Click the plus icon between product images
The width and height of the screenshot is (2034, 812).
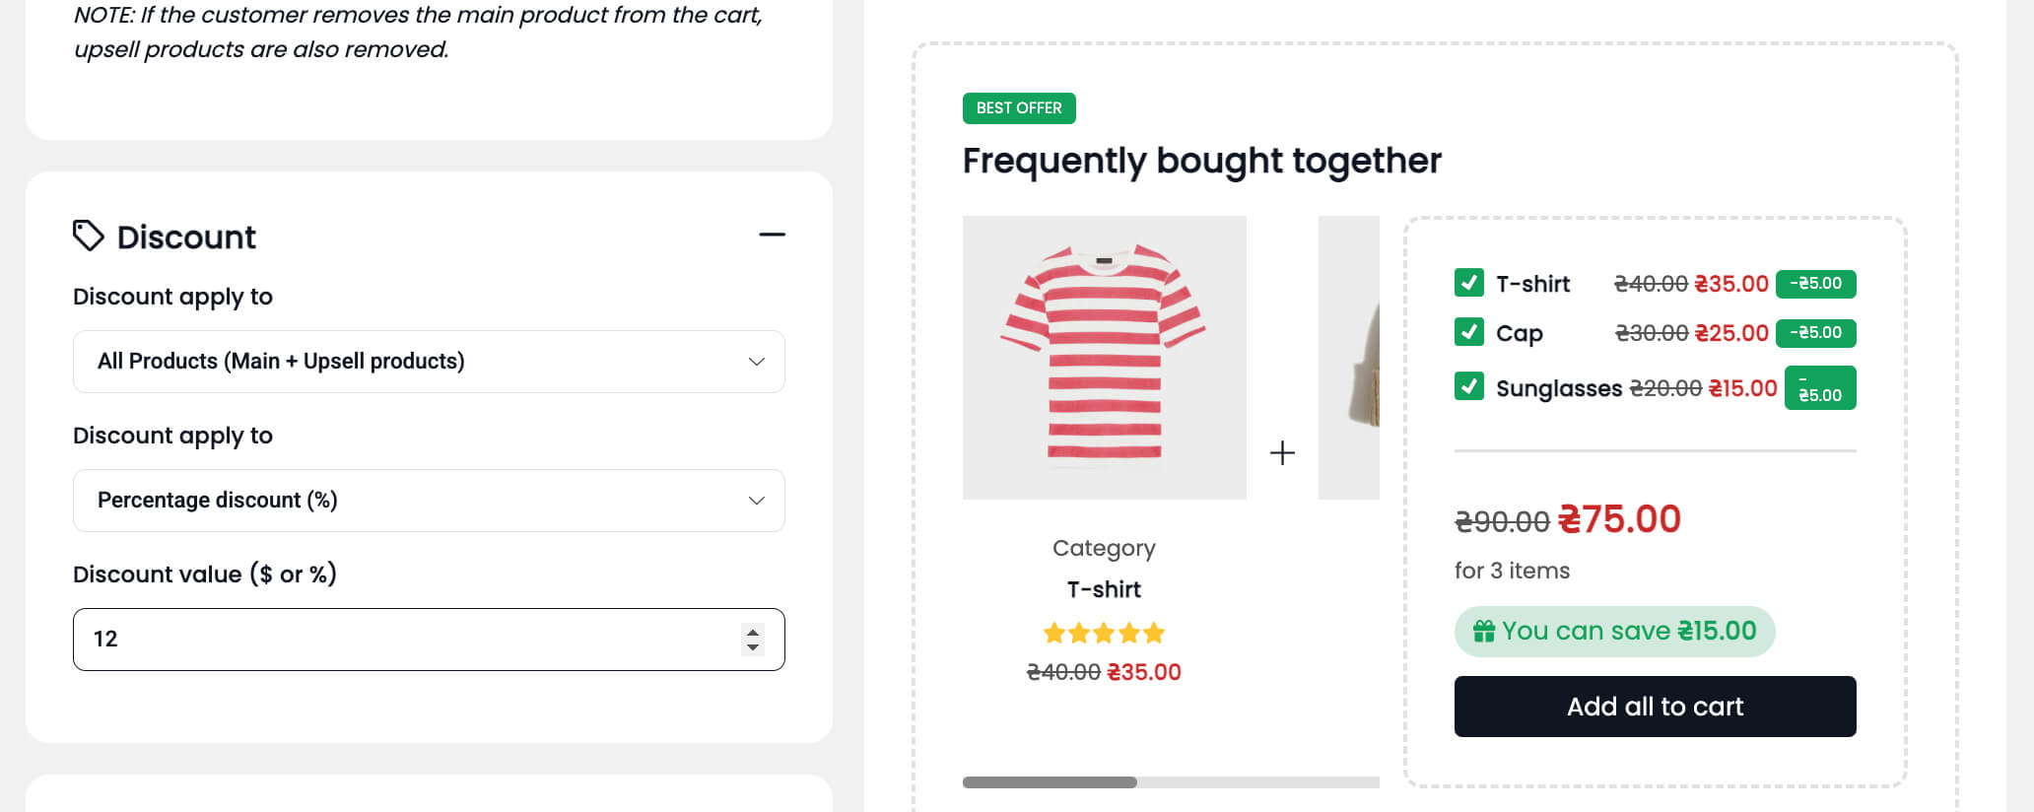pyautogui.click(x=1282, y=452)
